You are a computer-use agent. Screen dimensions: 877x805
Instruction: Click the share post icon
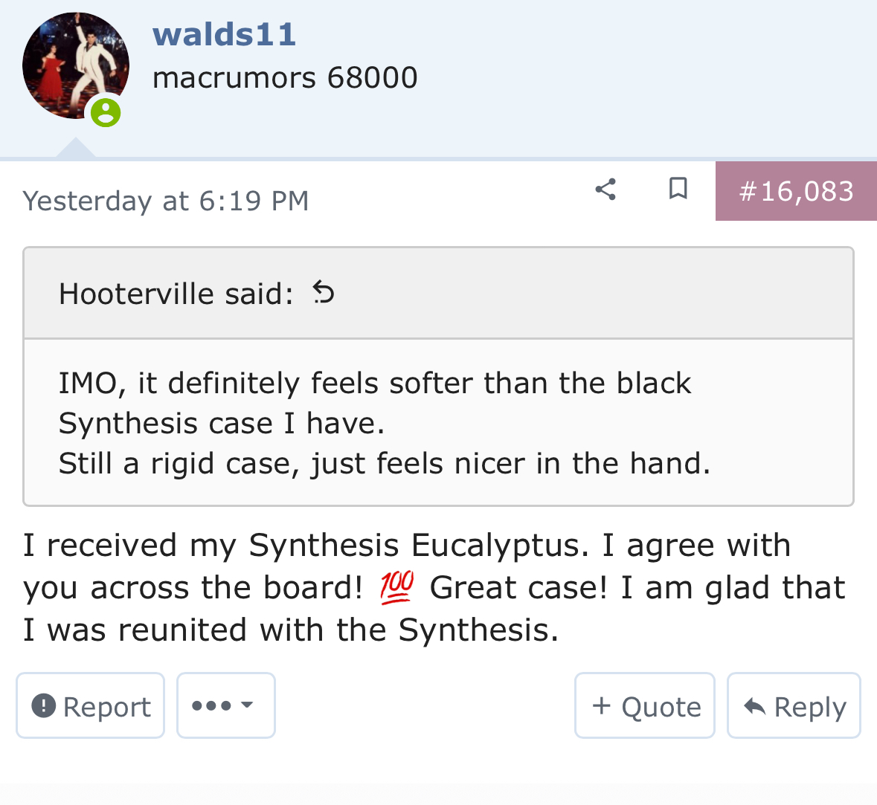605,190
